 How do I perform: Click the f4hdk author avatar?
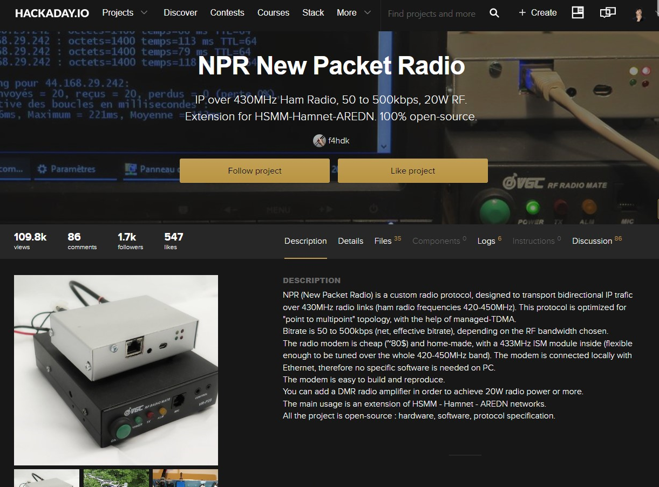coord(319,141)
